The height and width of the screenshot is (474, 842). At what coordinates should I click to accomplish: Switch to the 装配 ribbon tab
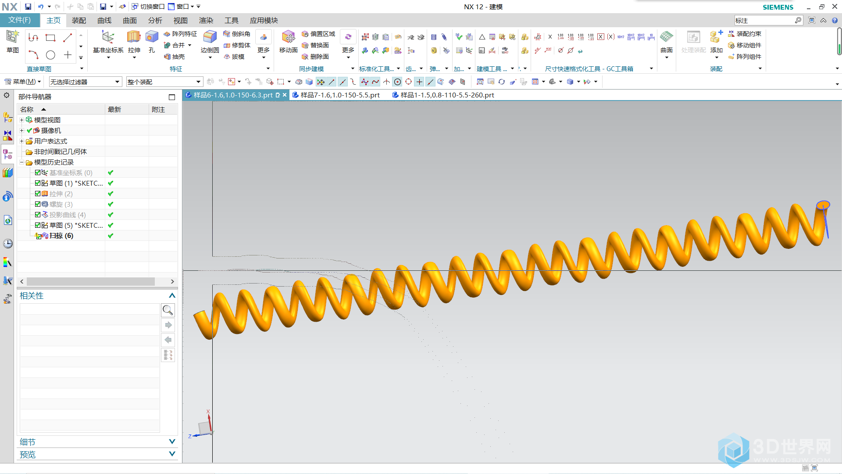click(x=79, y=20)
